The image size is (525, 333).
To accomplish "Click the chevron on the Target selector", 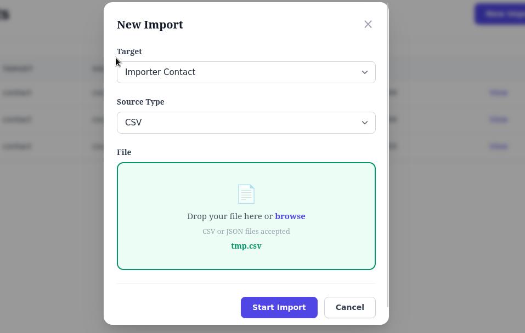I will [x=364, y=72].
